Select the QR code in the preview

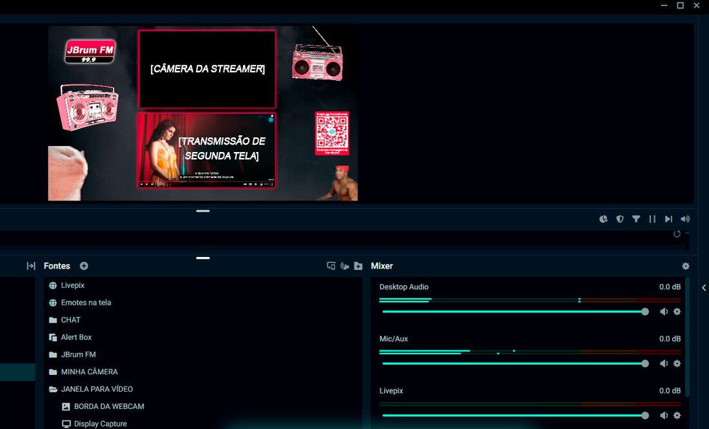tap(332, 133)
